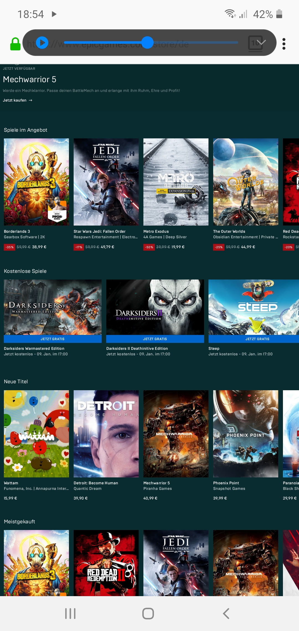Click the -17% discount badge
This screenshot has width=299, height=631.
[79, 247]
